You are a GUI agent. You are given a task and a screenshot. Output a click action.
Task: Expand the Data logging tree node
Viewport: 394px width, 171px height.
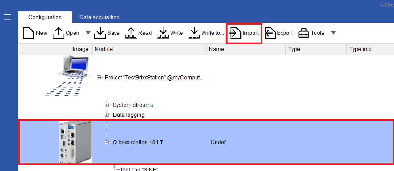[106, 115]
